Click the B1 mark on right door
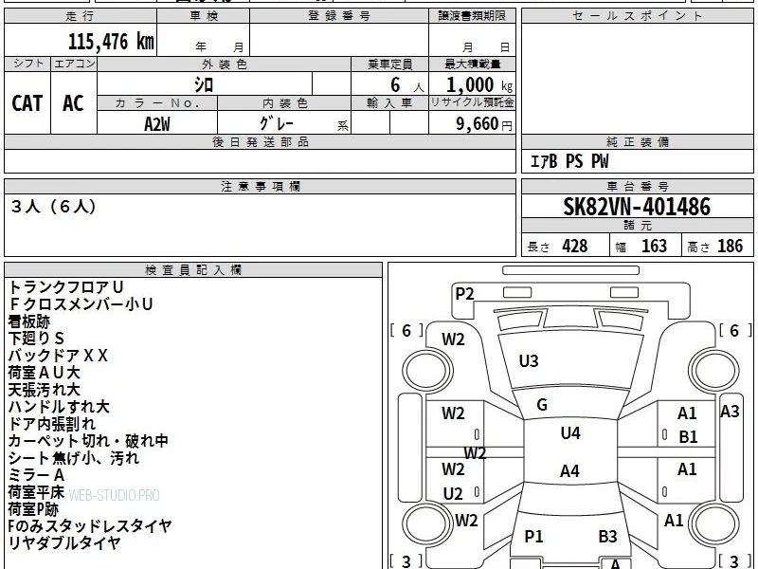 [x=688, y=437]
